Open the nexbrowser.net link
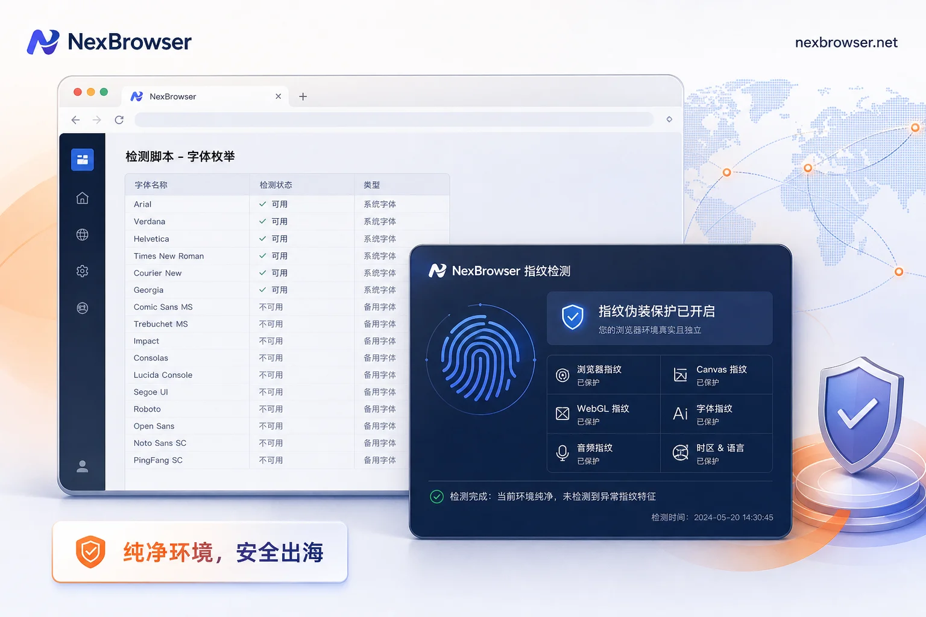 coord(846,42)
